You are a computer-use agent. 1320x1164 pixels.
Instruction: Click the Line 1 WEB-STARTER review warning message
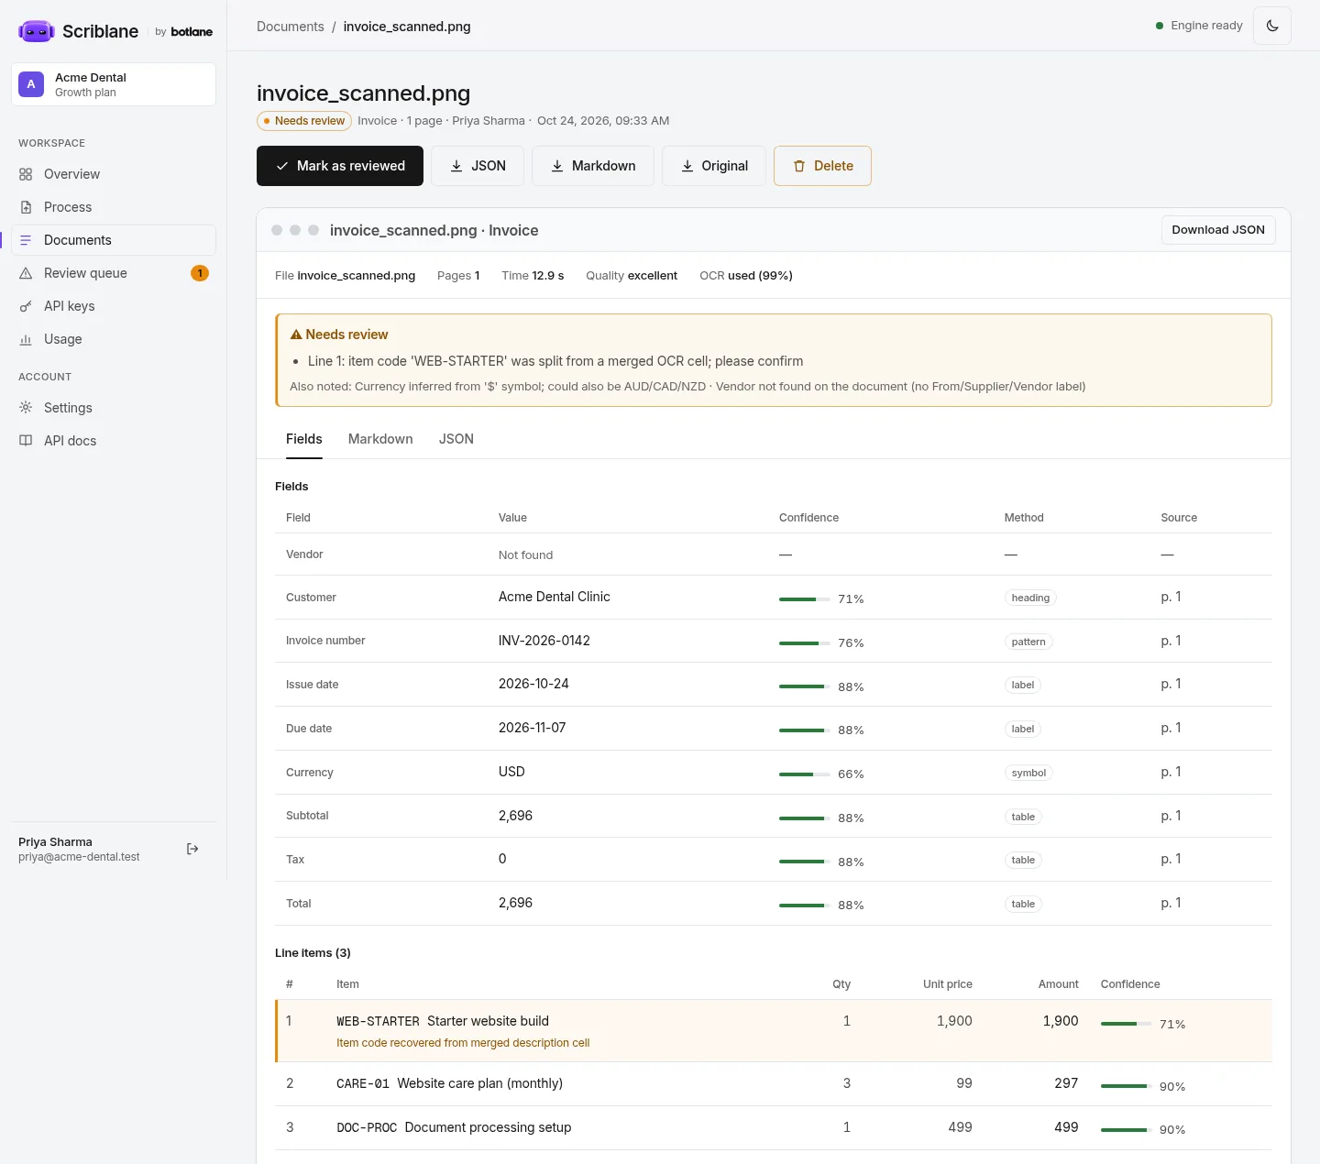click(x=555, y=361)
